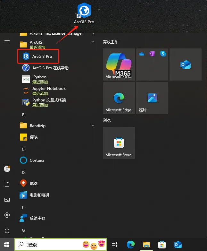Open the ArcGIS Pro desktop shortcut
Viewport: 207px width, 251px height.
click(84, 13)
